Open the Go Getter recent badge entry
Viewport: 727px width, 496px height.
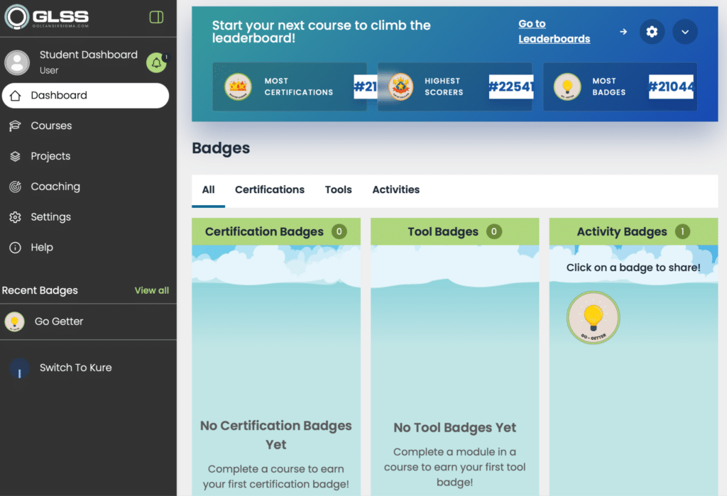pyautogui.click(x=88, y=321)
